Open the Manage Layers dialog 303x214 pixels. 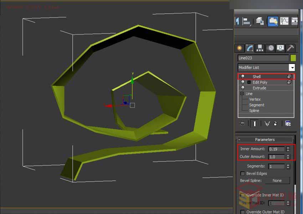tap(260, 21)
